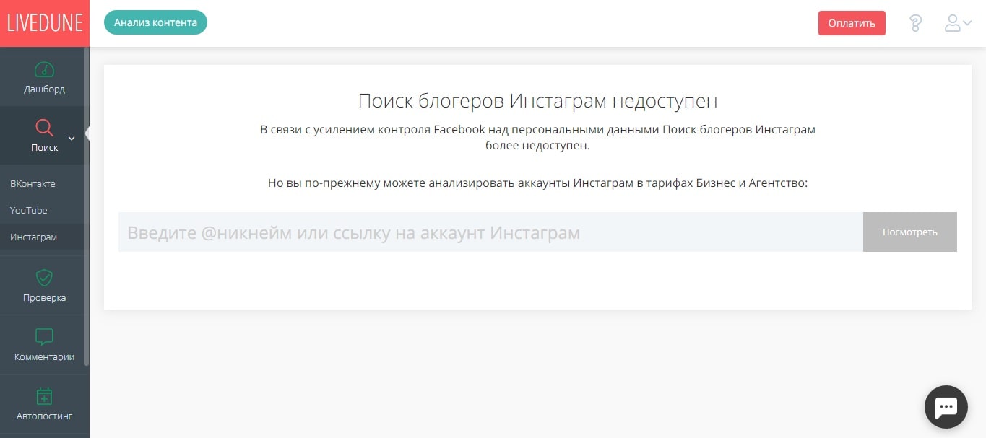This screenshot has width=986, height=438.
Task: Click the Проверка label
Action: click(44, 298)
